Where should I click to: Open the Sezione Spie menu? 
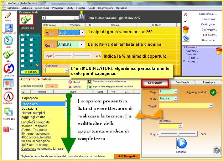pos(42,8)
